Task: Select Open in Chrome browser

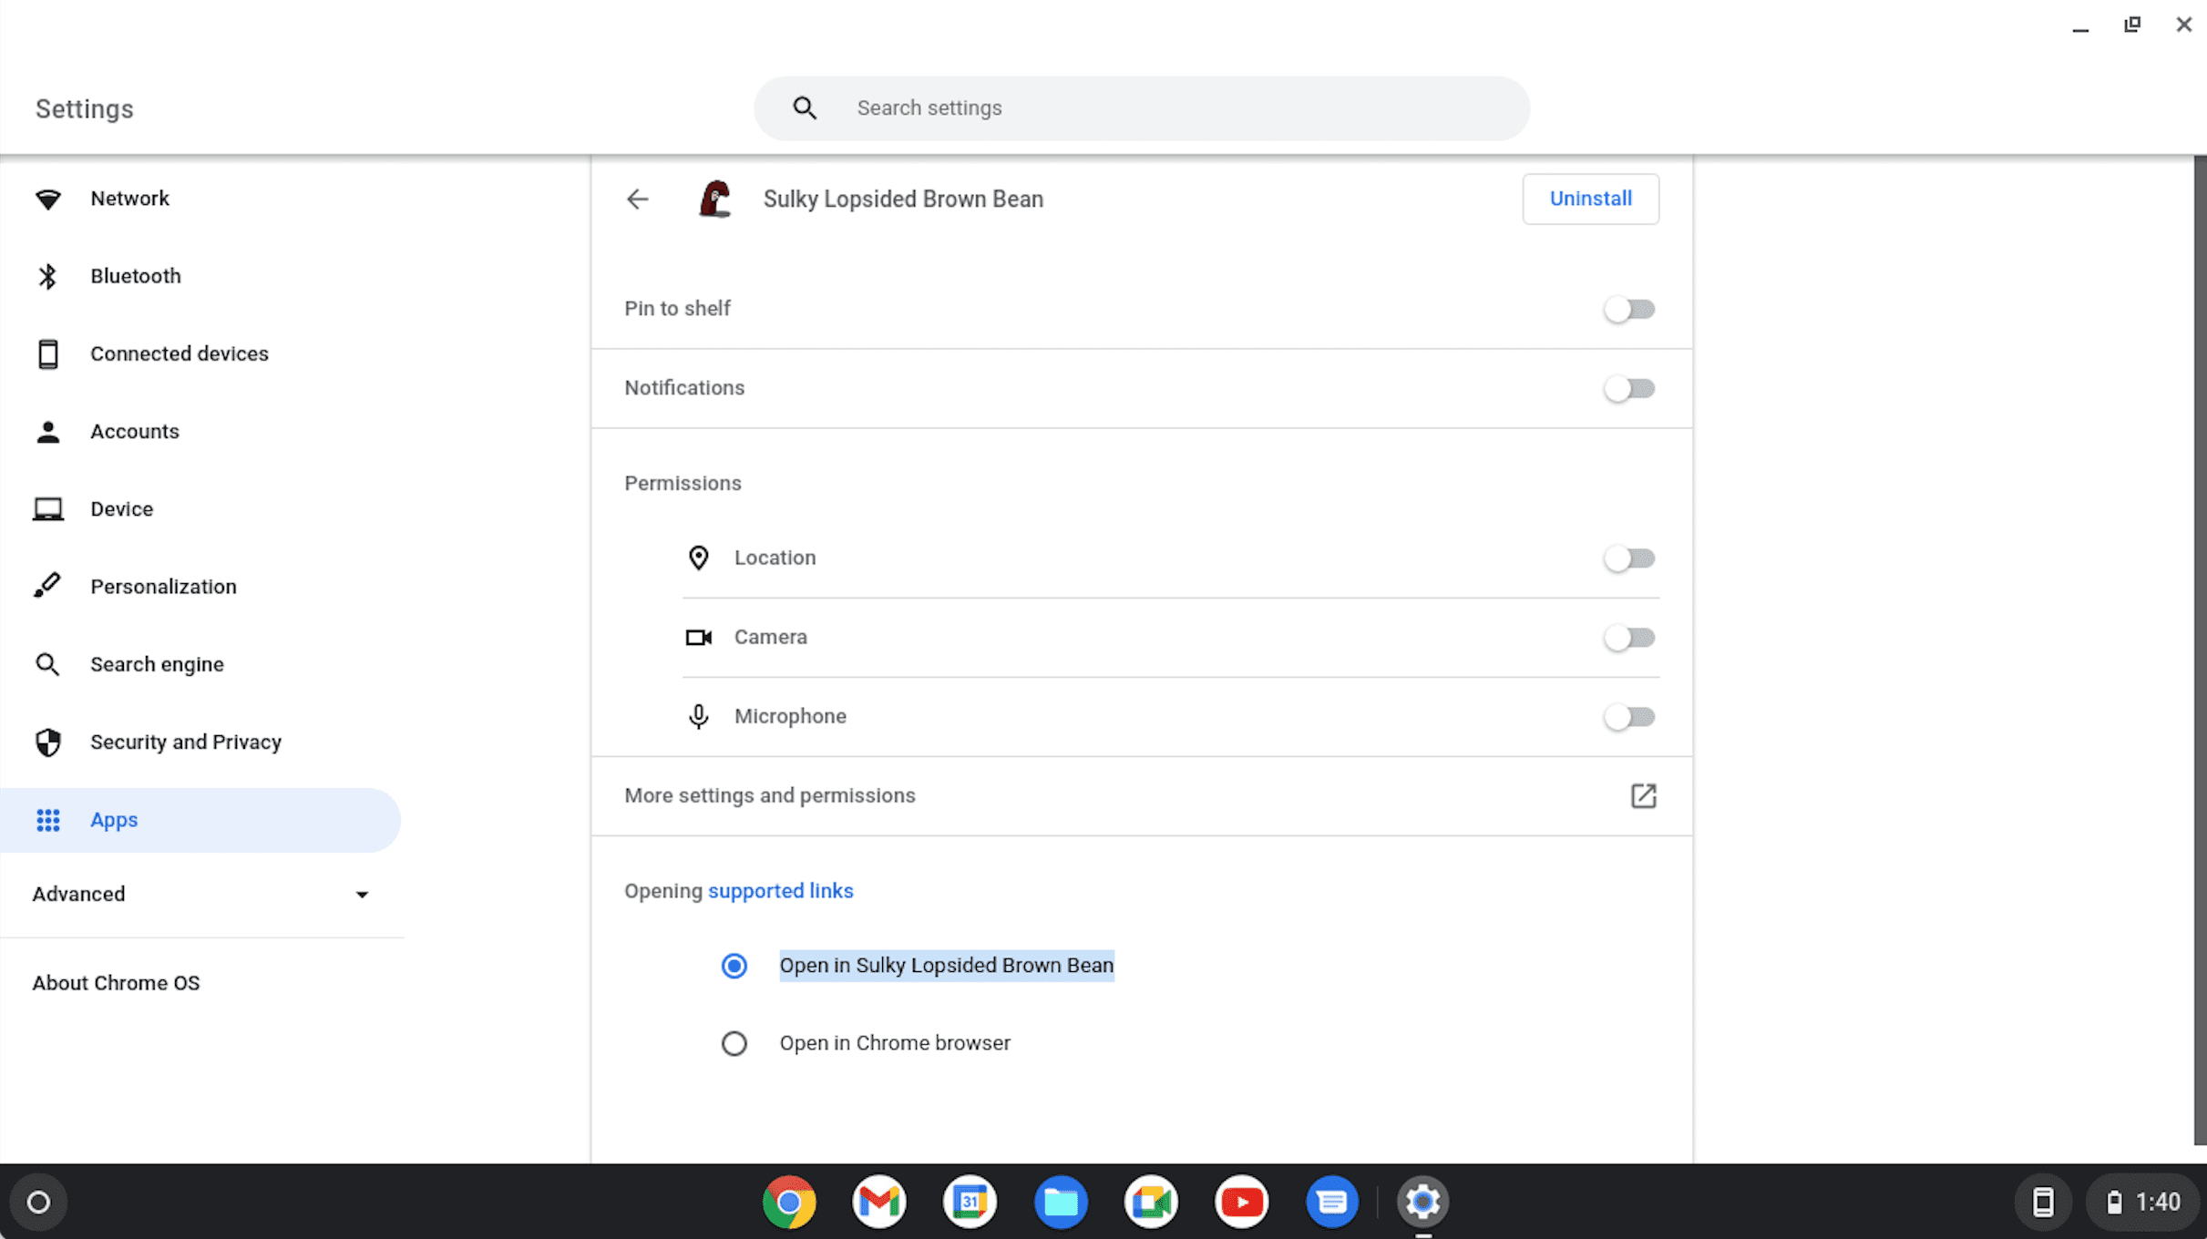Action: click(734, 1042)
